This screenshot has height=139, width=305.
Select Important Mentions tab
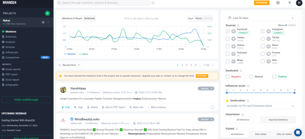278,120
